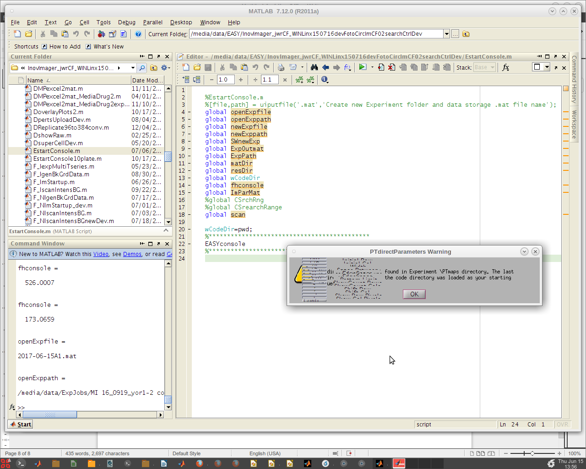The height and width of the screenshot is (469, 586).
Task: Click the blue Help question mark icon
Action: pos(138,34)
